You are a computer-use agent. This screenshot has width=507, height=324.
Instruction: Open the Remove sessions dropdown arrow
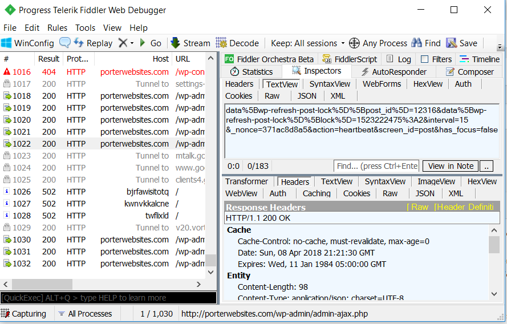pos(132,43)
